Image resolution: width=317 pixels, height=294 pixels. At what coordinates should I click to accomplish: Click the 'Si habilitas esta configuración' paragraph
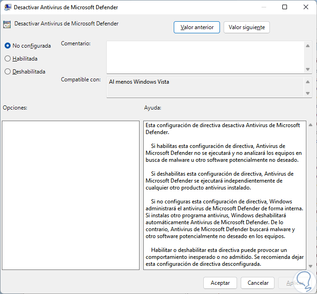point(223,153)
